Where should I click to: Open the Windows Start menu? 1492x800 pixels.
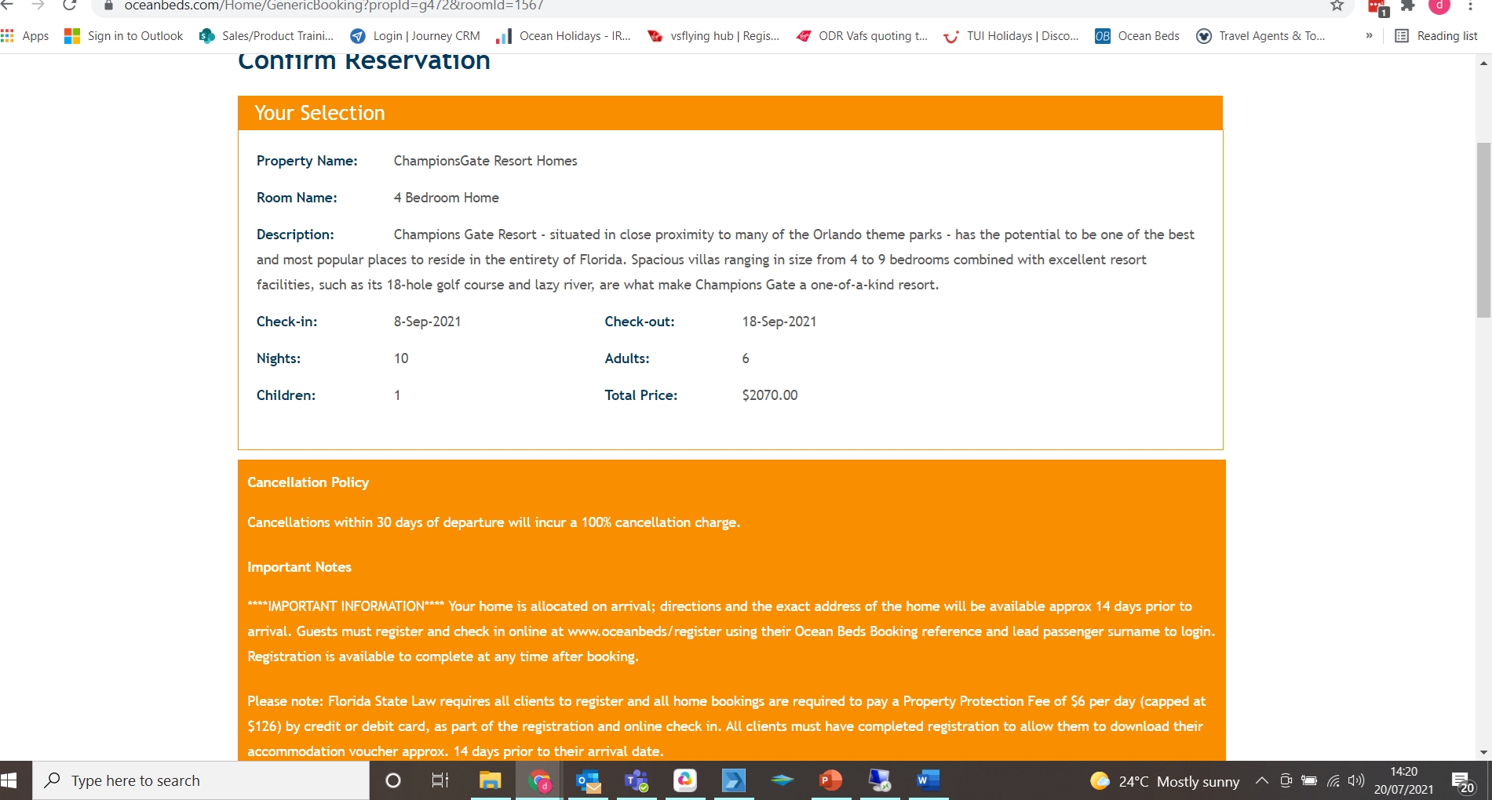point(9,780)
